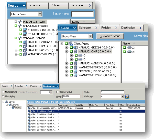
Task: Sort by Serial No. column header
Action: [81, 105]
